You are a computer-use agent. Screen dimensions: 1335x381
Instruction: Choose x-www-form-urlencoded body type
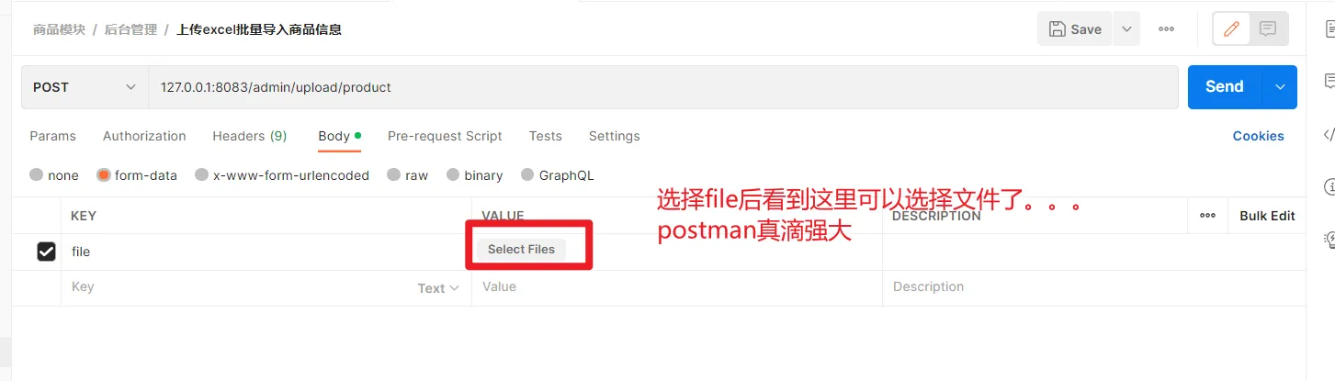coord(202,175)
